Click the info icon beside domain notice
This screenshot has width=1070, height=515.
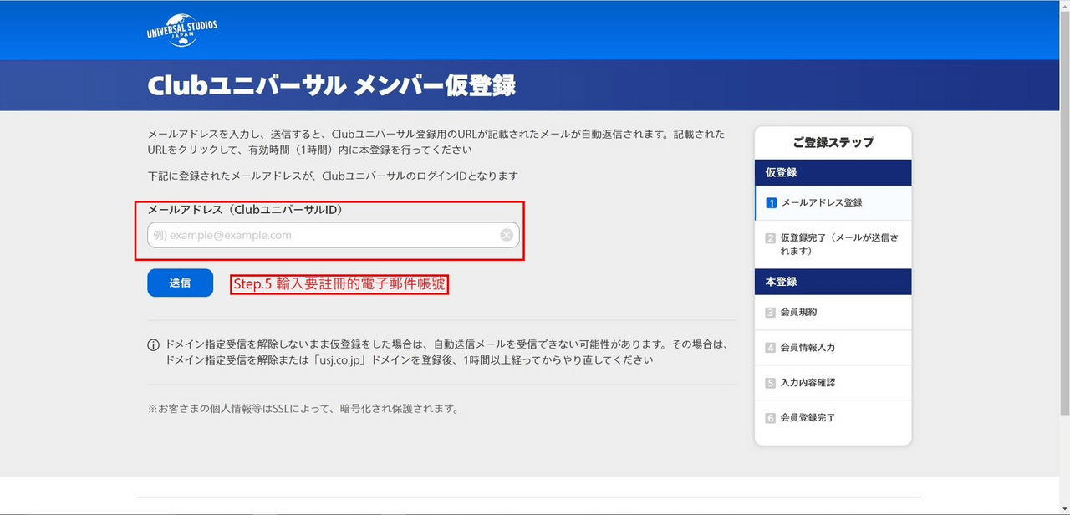tap(153, 345)
